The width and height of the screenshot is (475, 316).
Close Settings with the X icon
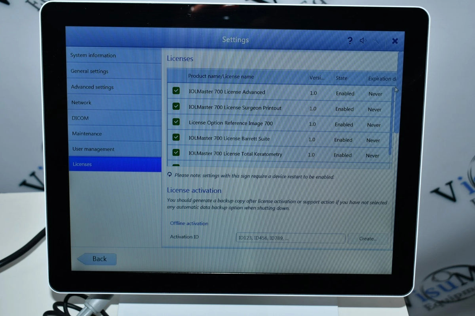[x=395, y=41]
